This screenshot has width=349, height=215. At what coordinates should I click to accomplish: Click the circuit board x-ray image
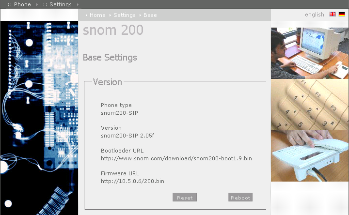tap(39, 115)
